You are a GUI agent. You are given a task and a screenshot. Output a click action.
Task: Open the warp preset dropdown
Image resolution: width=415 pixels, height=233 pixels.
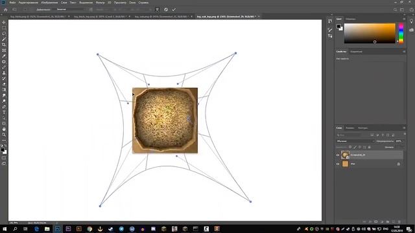71,9
